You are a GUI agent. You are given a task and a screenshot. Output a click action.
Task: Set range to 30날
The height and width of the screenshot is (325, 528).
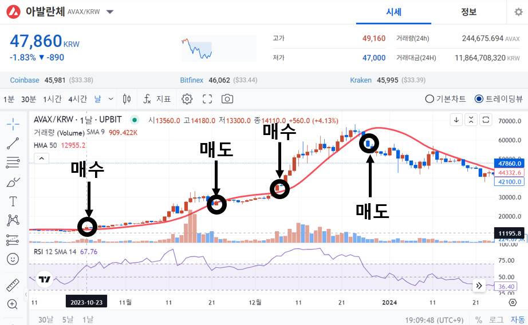45,320
